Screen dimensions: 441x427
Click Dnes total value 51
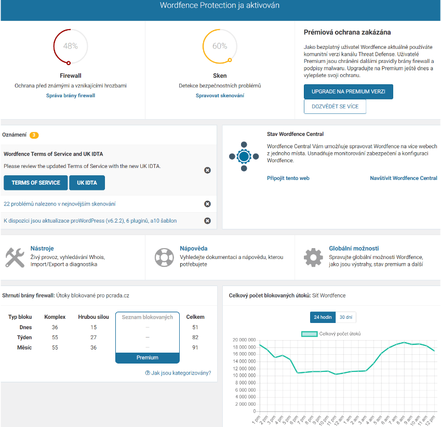click(x=195, y=327)
